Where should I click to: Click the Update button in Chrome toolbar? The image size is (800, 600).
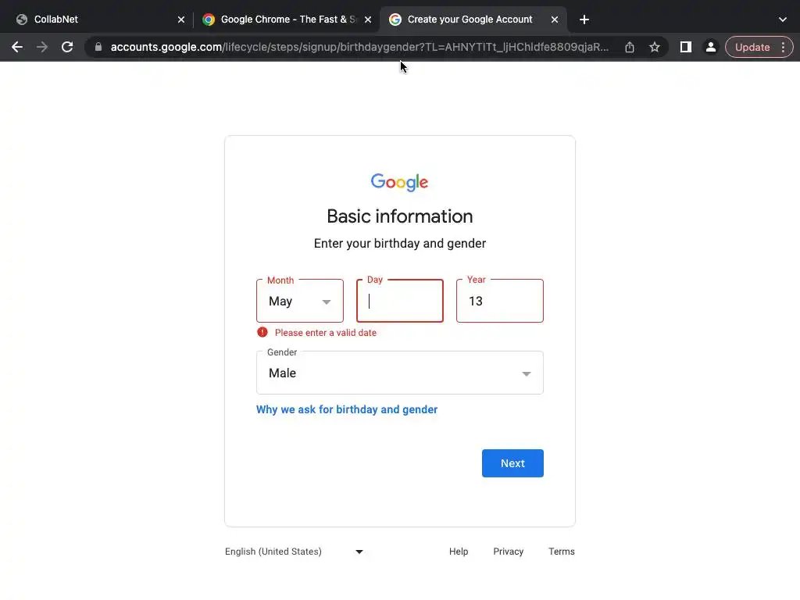tap(752, 47)
